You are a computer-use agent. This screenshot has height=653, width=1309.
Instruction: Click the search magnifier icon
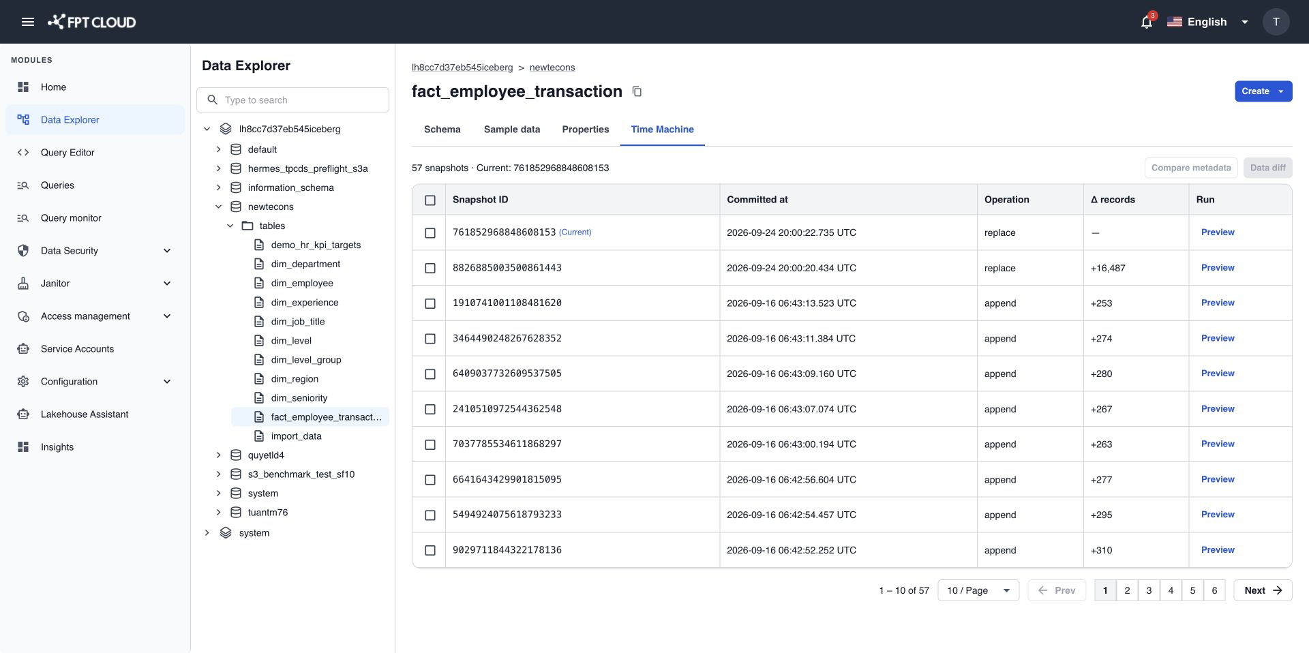(x=213, y=100)
